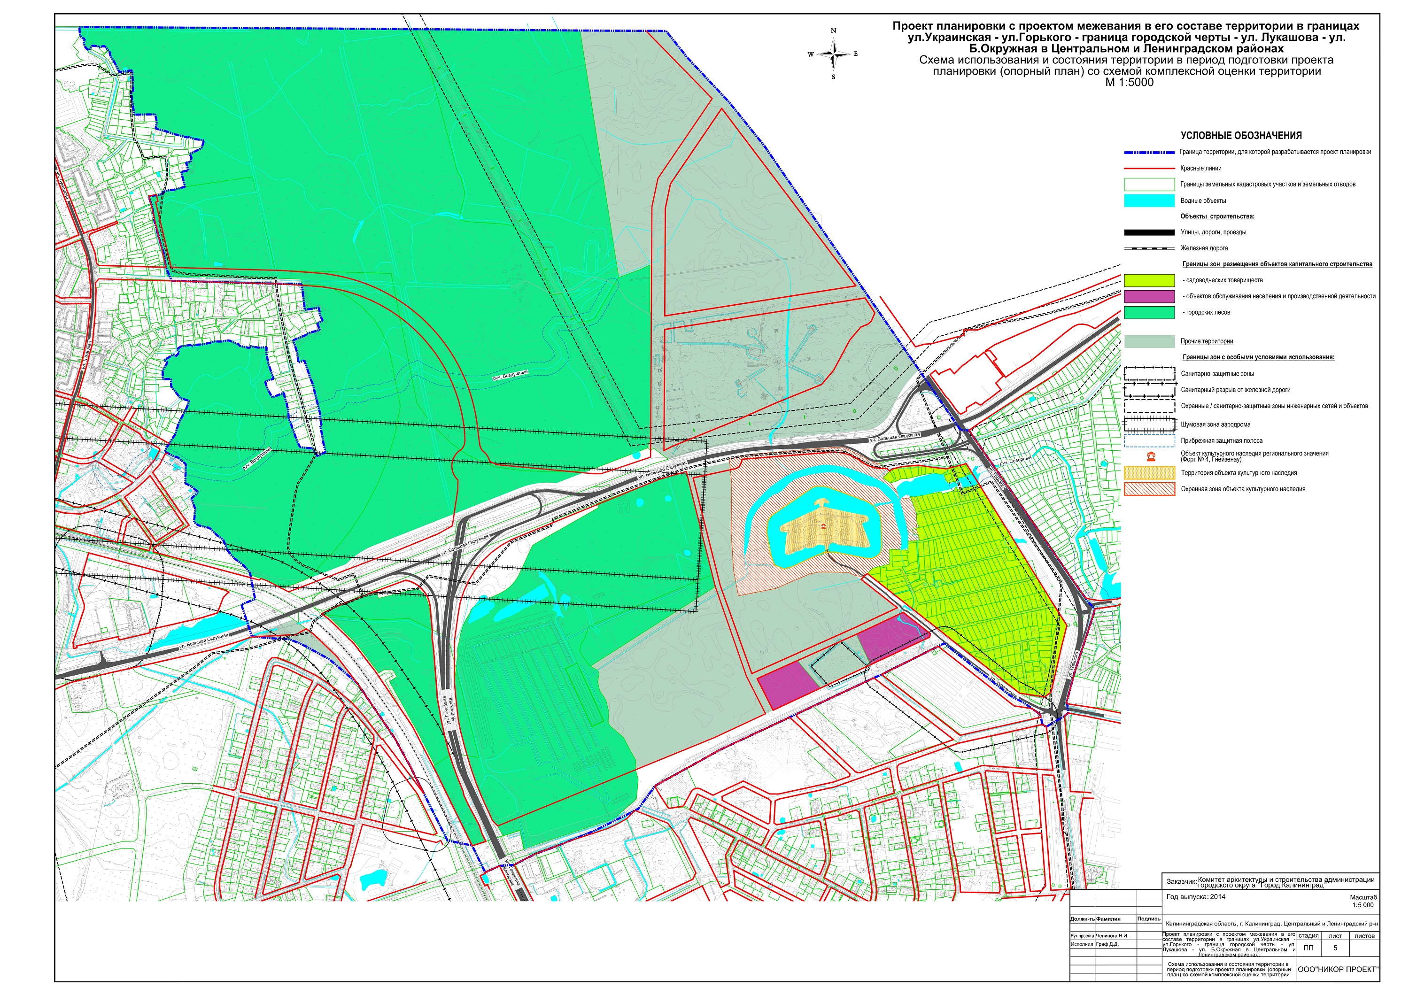
Task: Click the black streets and roads legend bar
Action: click(x=1149, y=232)
